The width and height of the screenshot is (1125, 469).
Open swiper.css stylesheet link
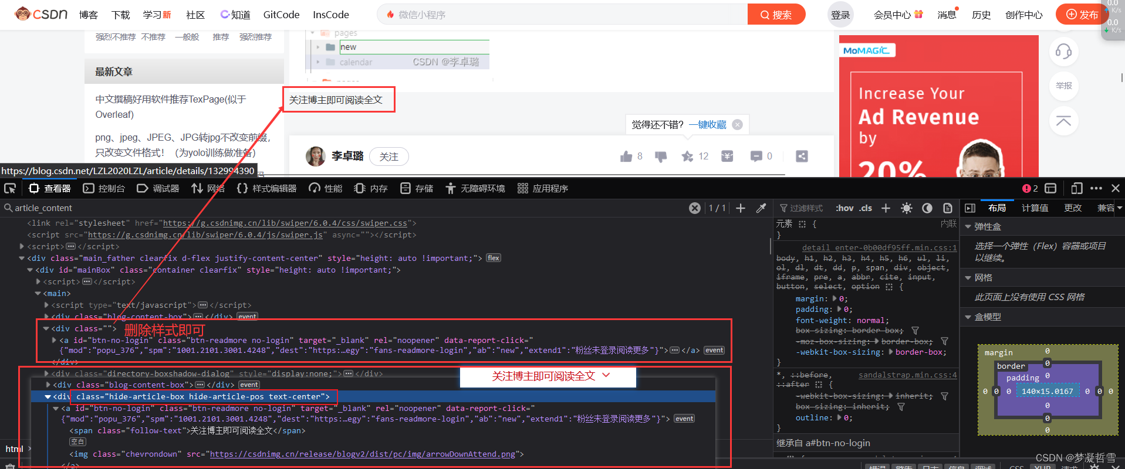click(x=285, y=223)
